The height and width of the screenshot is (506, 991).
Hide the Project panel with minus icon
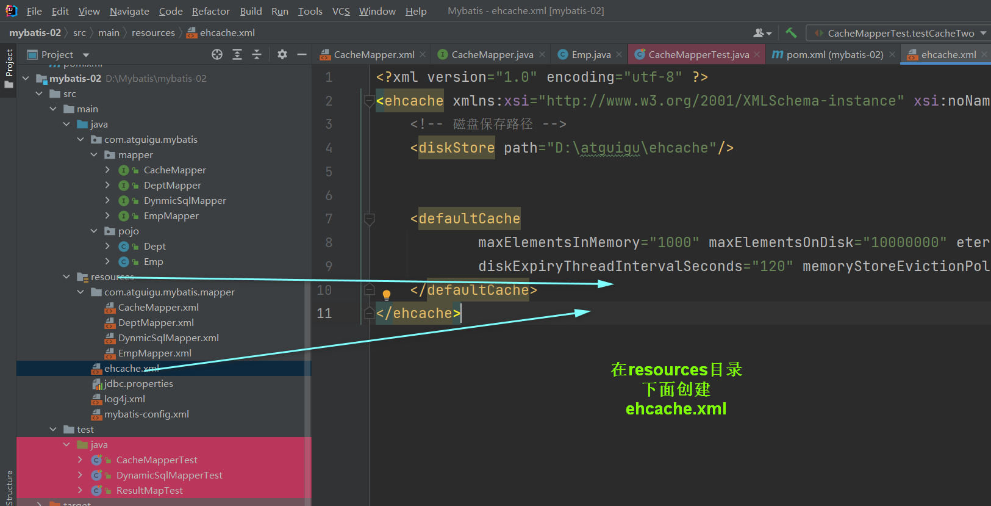pos(301,54)
